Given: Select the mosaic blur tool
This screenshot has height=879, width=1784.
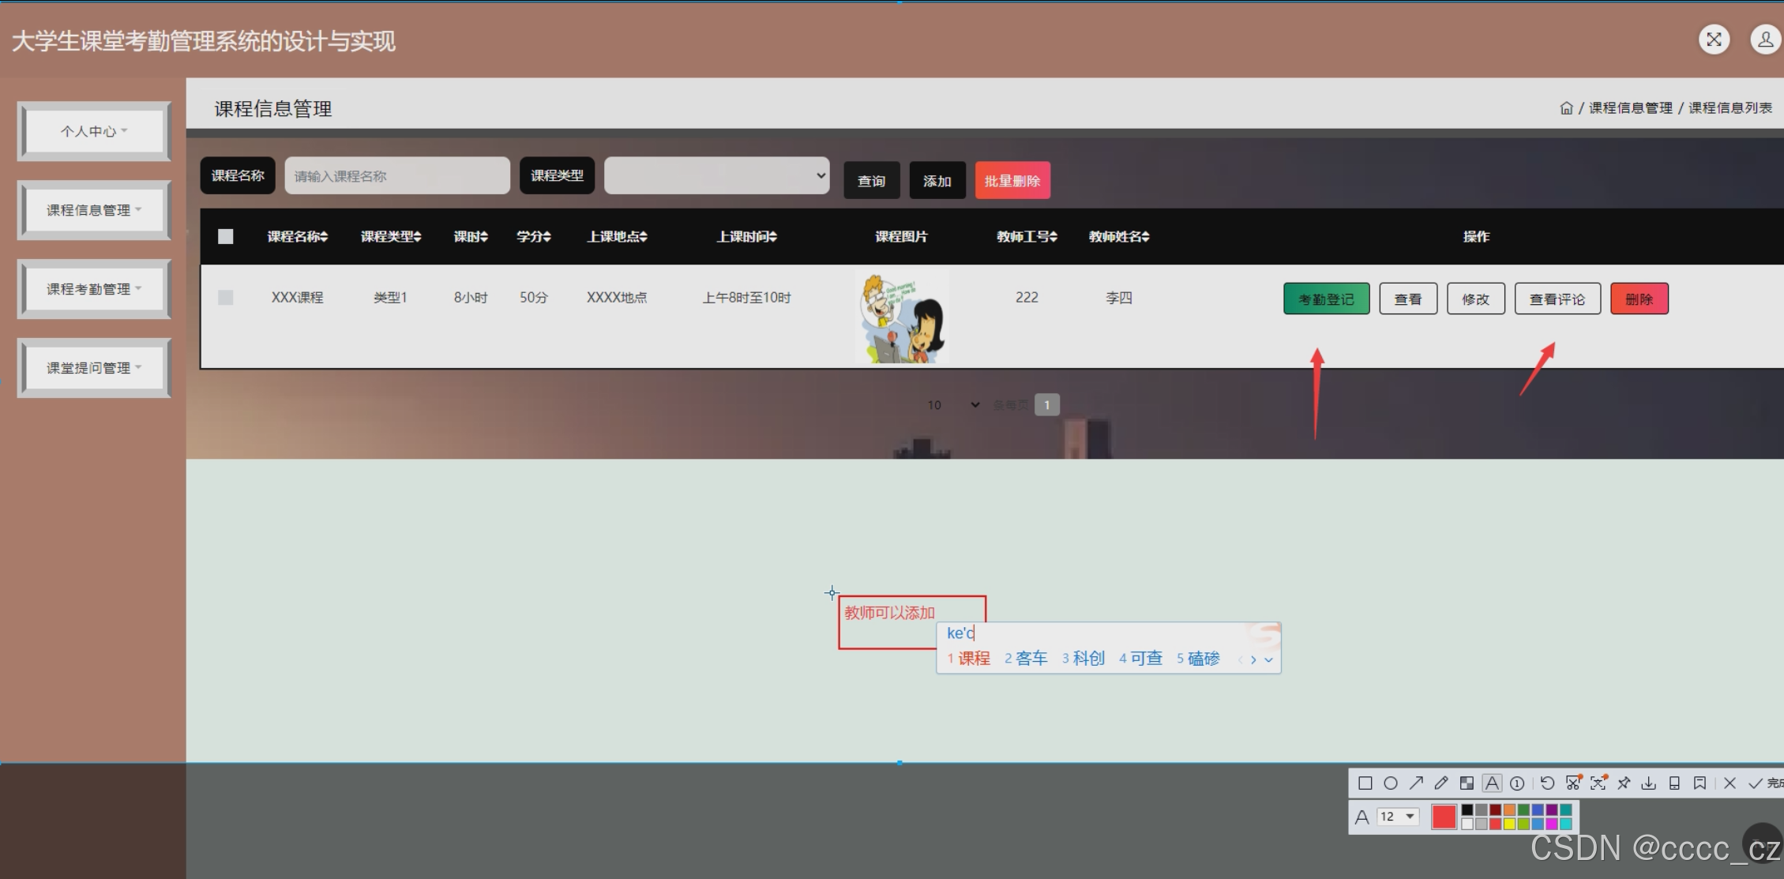Looking at the screenshot, I should (x=1467, y=783).
